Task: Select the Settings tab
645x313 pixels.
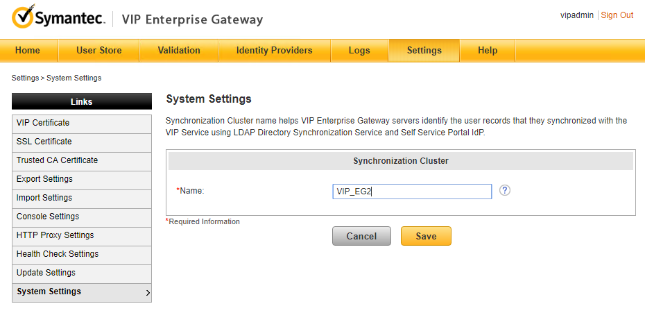Action: click(x=424, y=50)
